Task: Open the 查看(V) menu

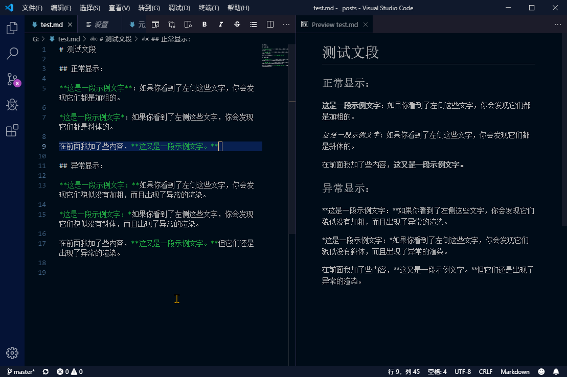Action: (119, 8)
